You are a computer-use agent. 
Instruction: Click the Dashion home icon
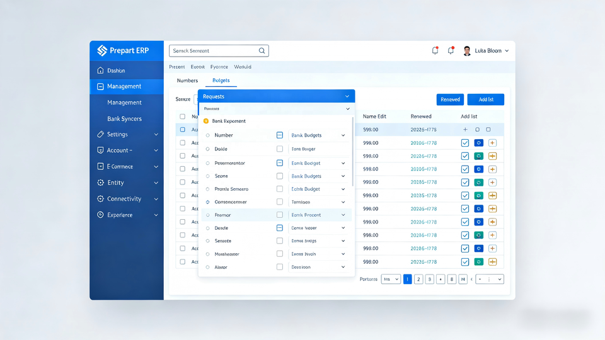point(100,70)
